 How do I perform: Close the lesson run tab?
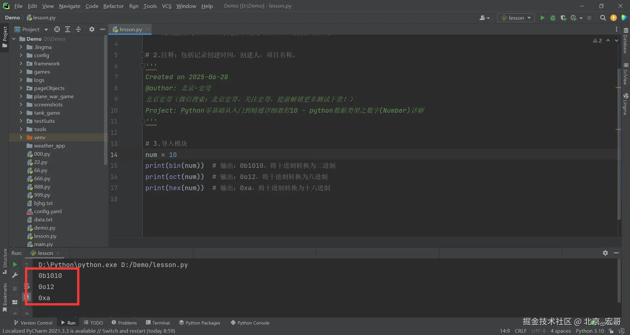[x=58, y=253]
